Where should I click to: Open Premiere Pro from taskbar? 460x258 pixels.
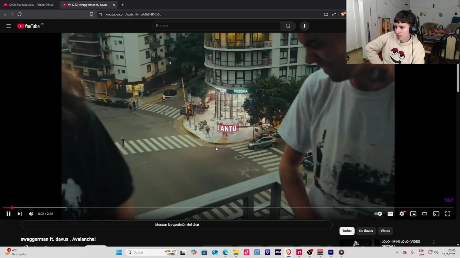point(331,252)
